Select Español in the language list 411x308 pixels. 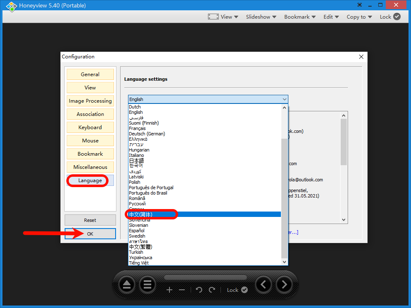click(204, 231)
